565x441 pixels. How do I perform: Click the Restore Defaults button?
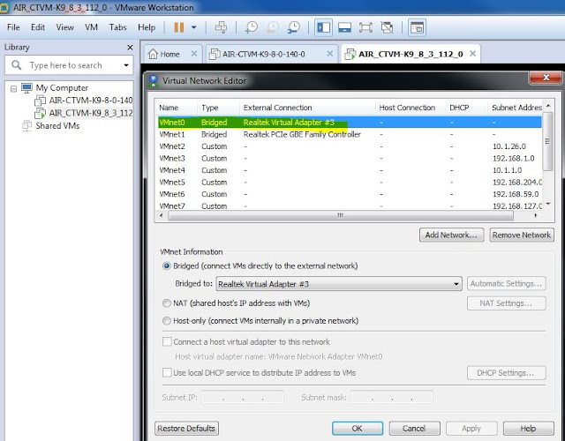tap(186, 429)
